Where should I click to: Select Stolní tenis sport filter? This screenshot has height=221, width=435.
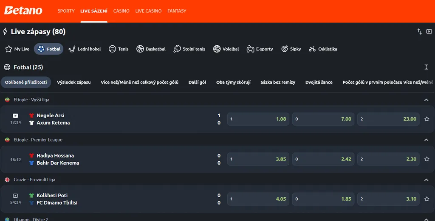(189, 49)
